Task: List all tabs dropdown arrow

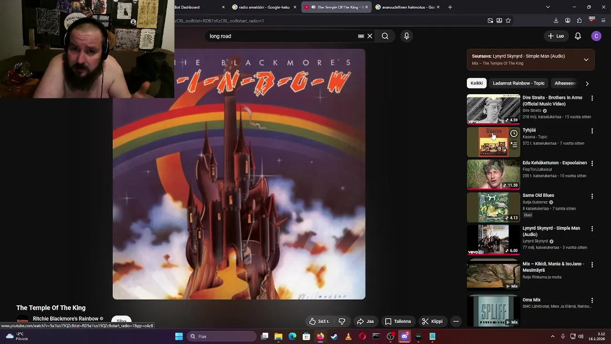Action: click(548, 7)
